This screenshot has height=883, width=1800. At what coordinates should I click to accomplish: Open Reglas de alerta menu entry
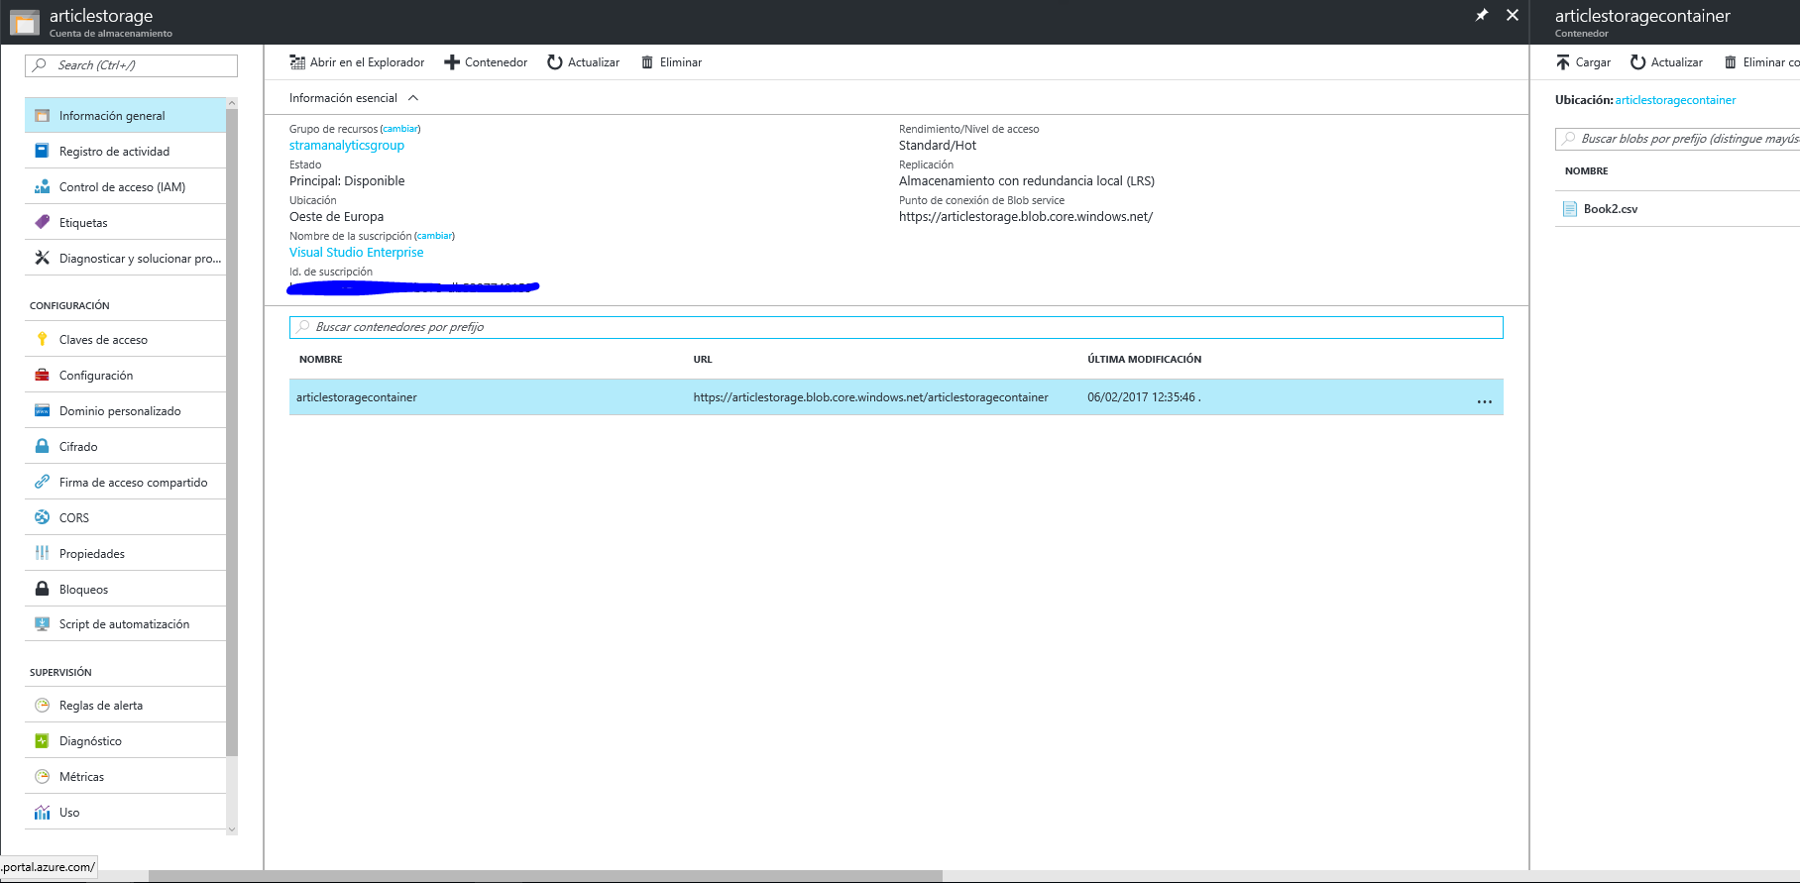(x=126, y=706)
